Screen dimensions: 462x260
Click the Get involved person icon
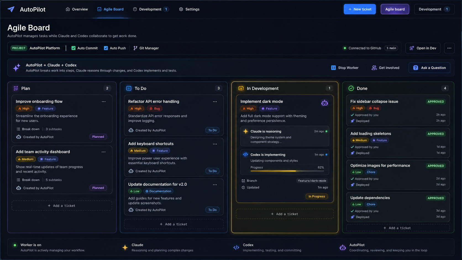pyautogui.click(x=374, y=68)
